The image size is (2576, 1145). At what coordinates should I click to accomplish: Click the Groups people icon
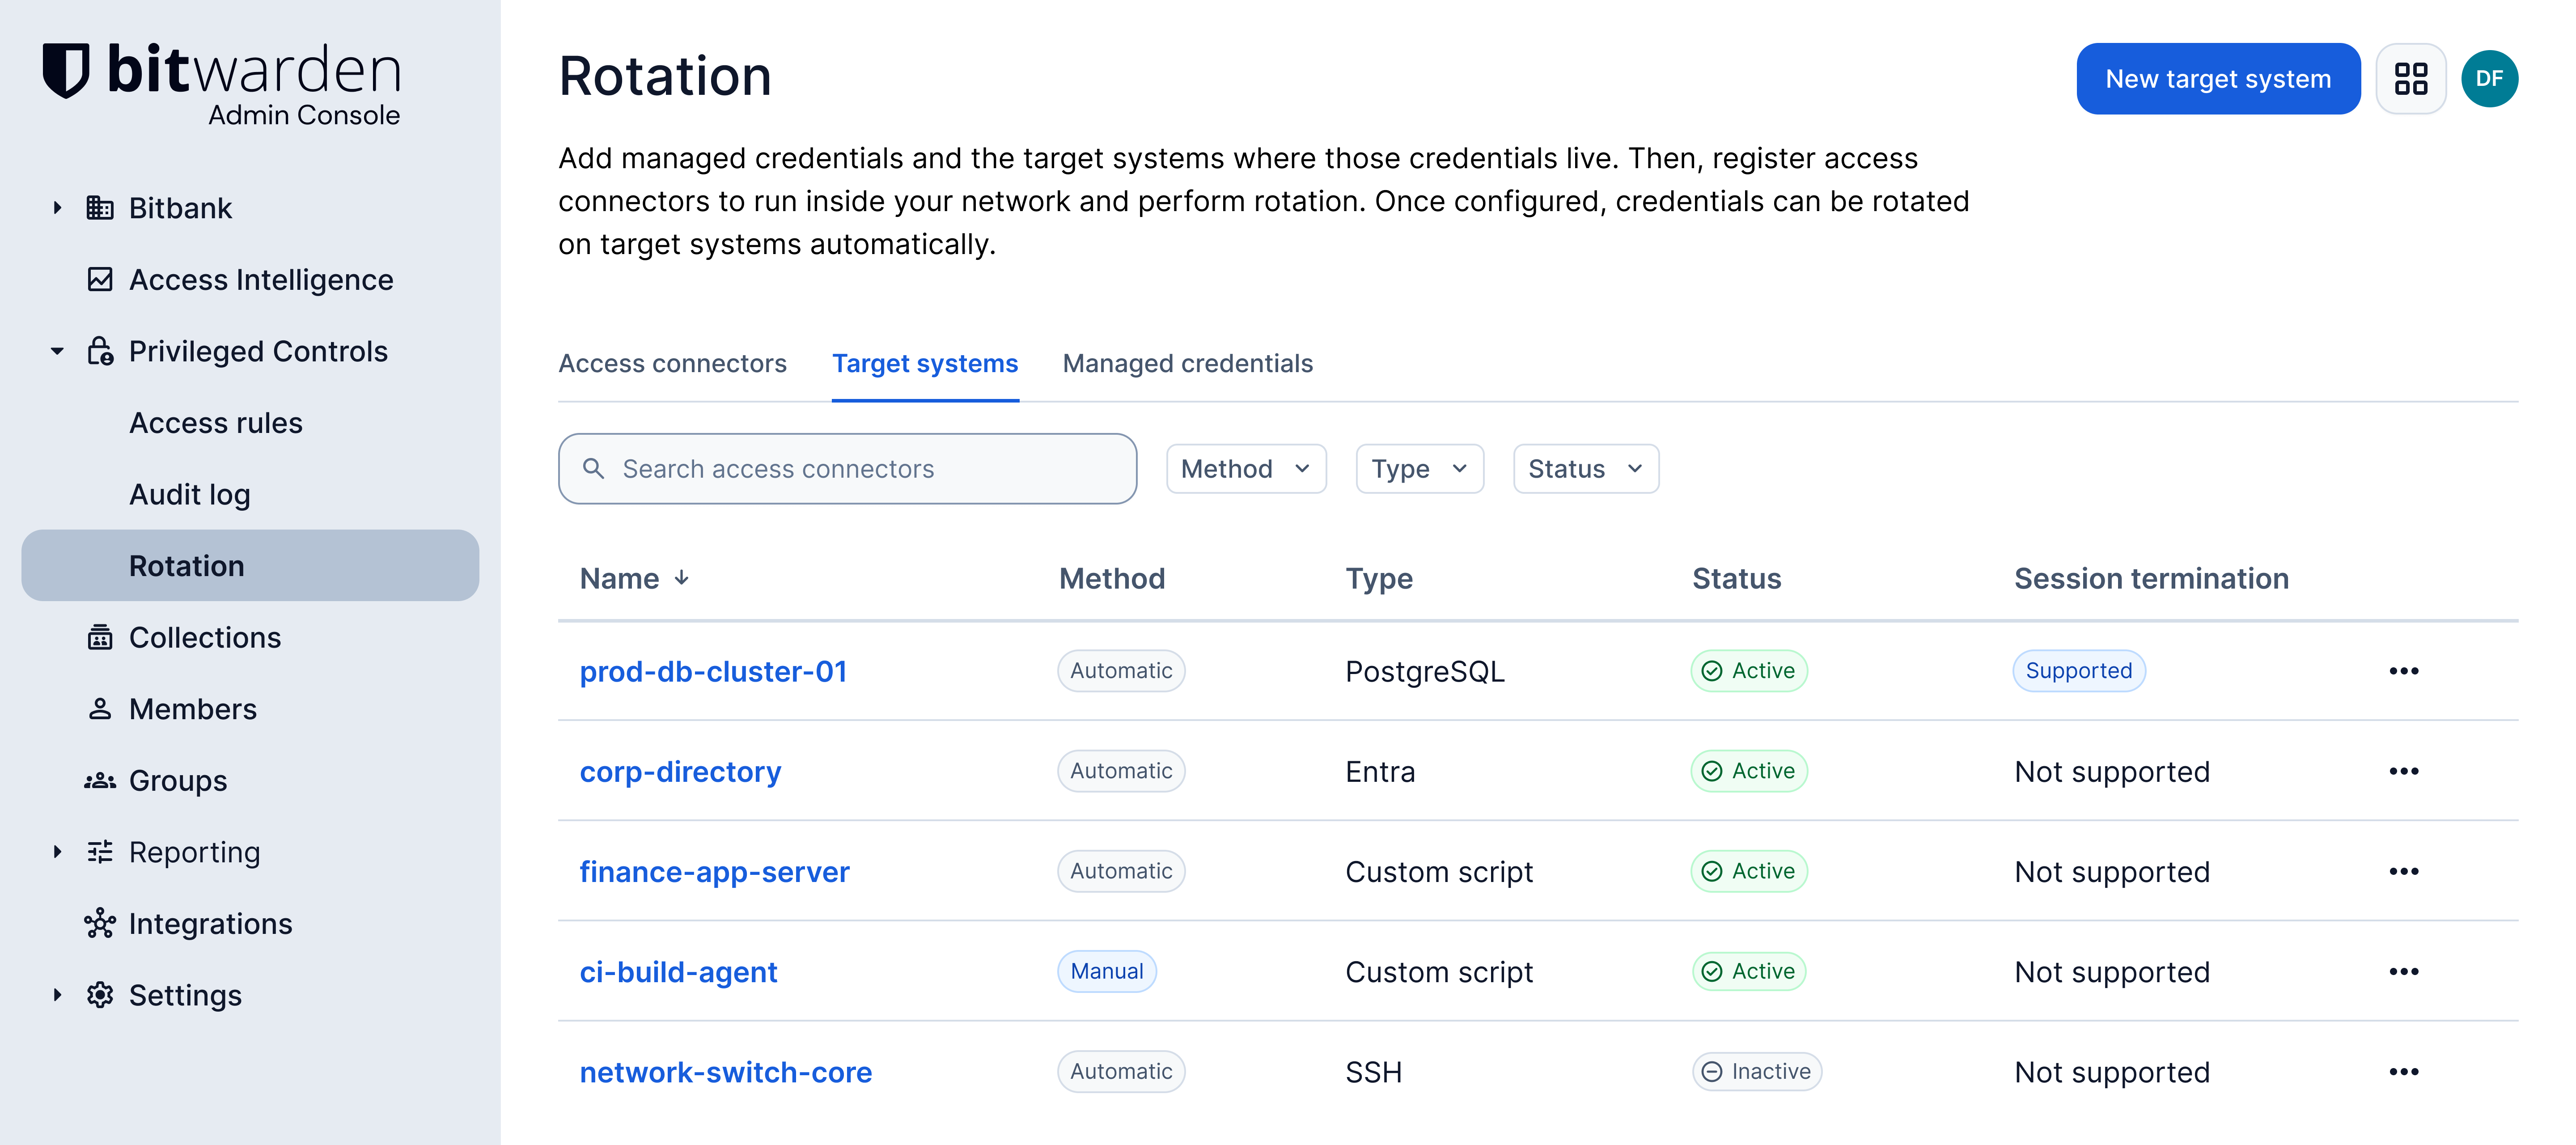[x=100, y=780]
